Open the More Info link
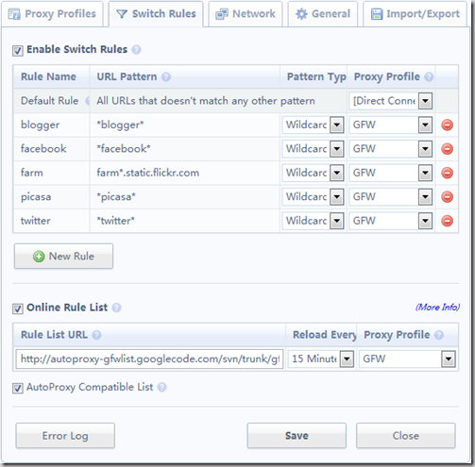Viewport: 475px width, 467px height. click(437, 307)
